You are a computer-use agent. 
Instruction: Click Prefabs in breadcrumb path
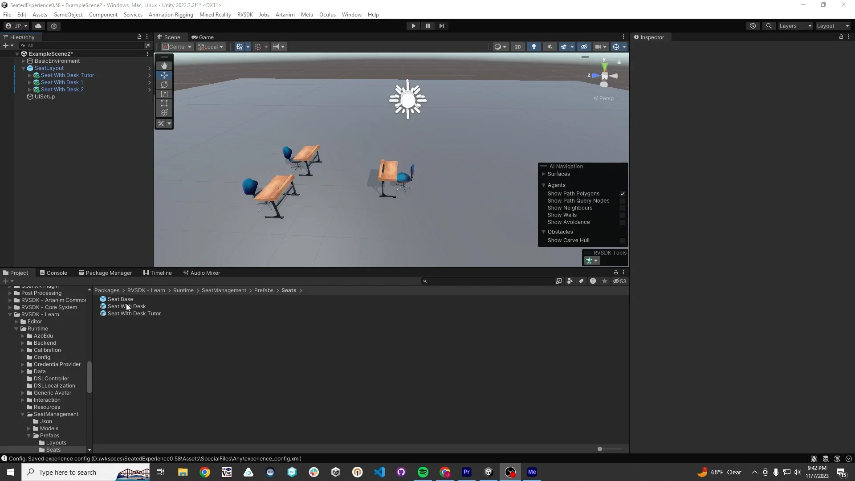pyautogui.click(x=264, y=290)
